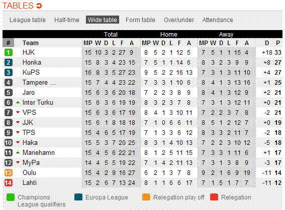The width and height of the screenshot is (285, 210).
Task: Open the truncated Tampere team link
Action: point(39,83)
